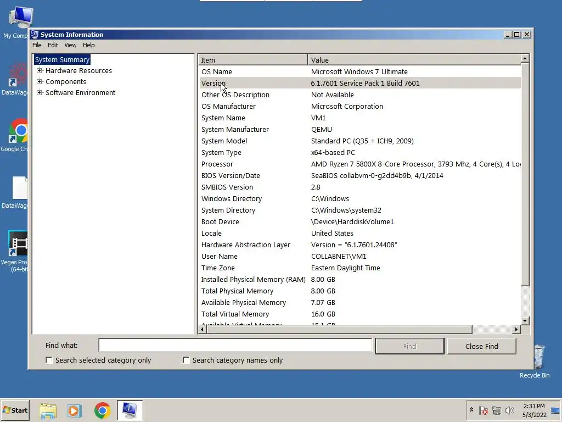
Task: Focus the Find what text field
Action: (235, 345)
